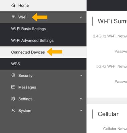Screen dimensions: 127x133
Task: Click the Messages envelope icon
Action: [x=13, y=87]
